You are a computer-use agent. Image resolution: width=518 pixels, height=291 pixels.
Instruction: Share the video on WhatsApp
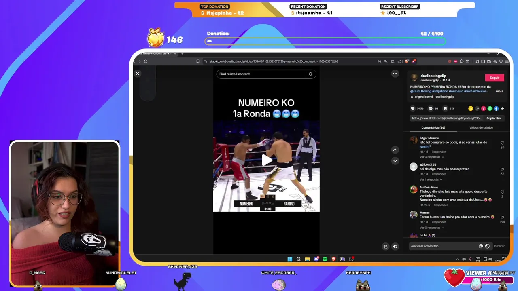point(490,108)
